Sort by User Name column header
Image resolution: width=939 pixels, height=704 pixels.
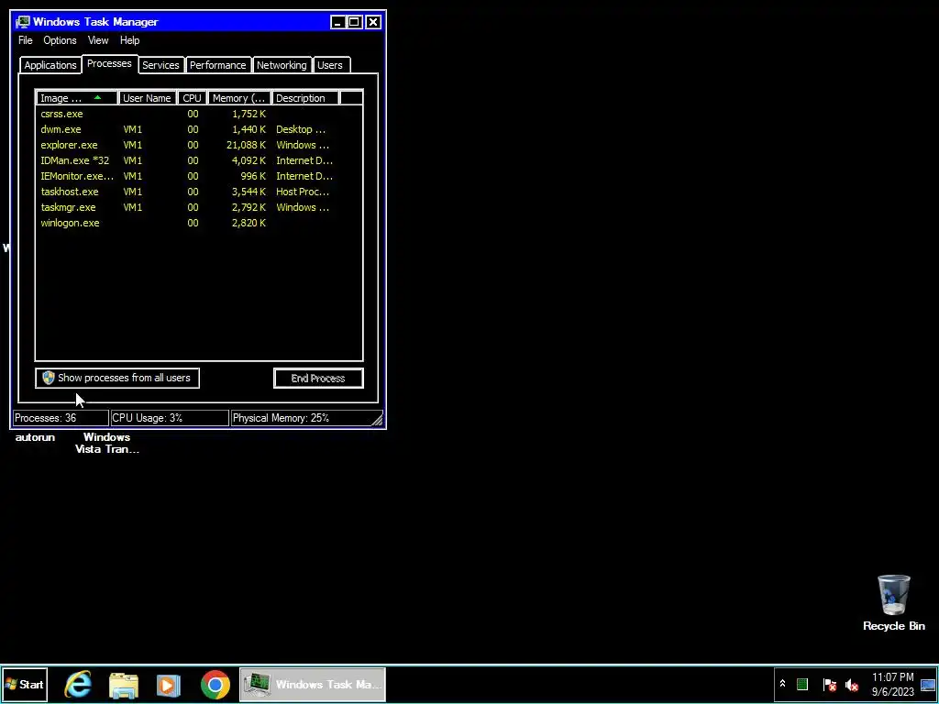[x=148, y=98]
